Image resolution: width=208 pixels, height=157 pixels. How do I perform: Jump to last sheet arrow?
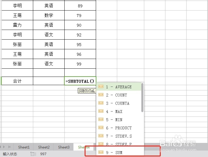(10, 147)
